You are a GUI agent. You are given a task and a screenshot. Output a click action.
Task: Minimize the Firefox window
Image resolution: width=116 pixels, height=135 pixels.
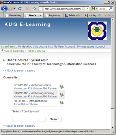105,2
